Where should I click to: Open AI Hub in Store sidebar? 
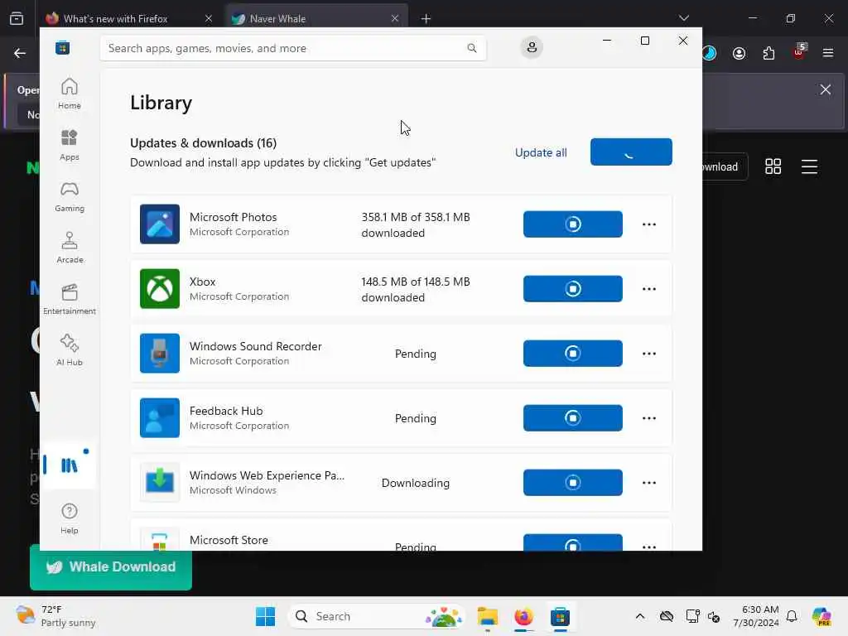(x=70, y=350)
